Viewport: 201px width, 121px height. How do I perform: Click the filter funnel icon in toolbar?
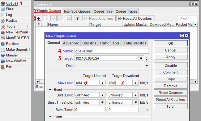[x=77, y=19]
